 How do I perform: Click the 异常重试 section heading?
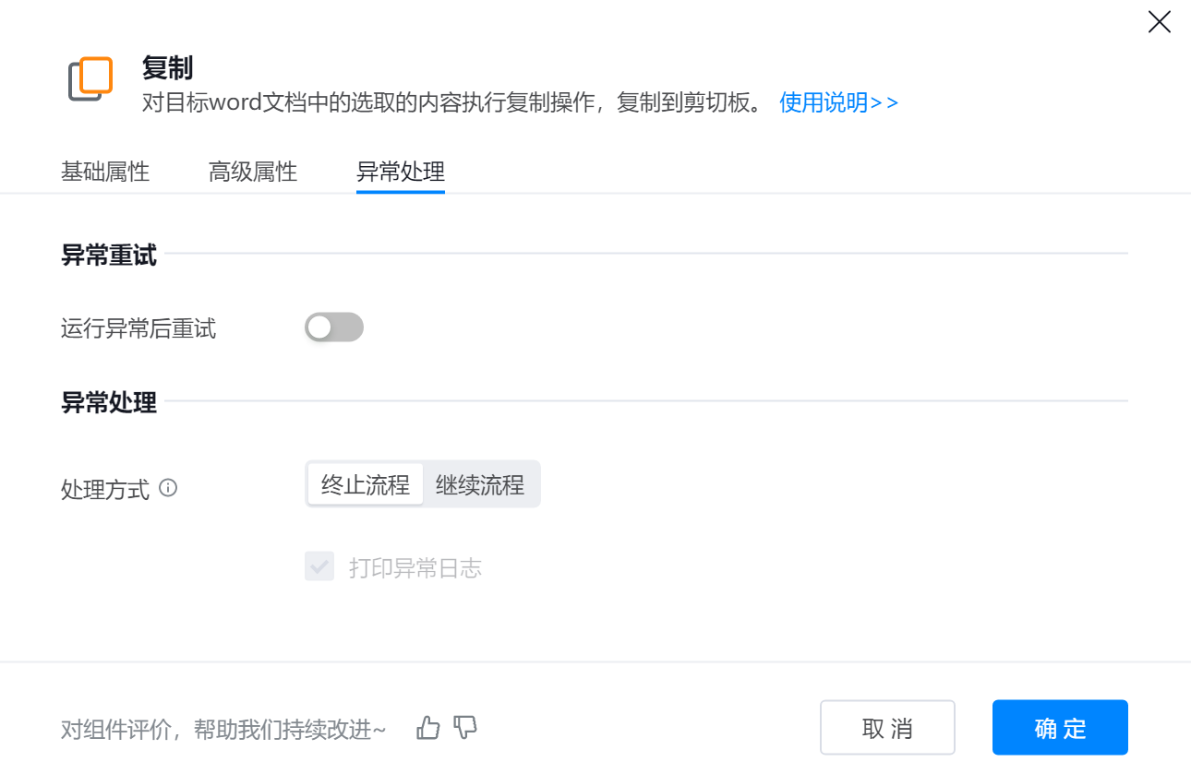[x=109, y=256]
